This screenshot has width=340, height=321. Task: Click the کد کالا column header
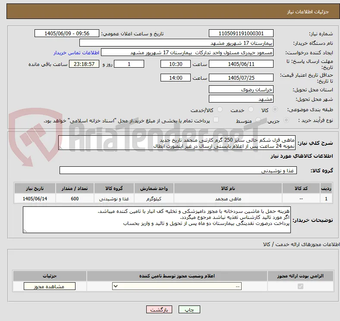pos(301,188)
